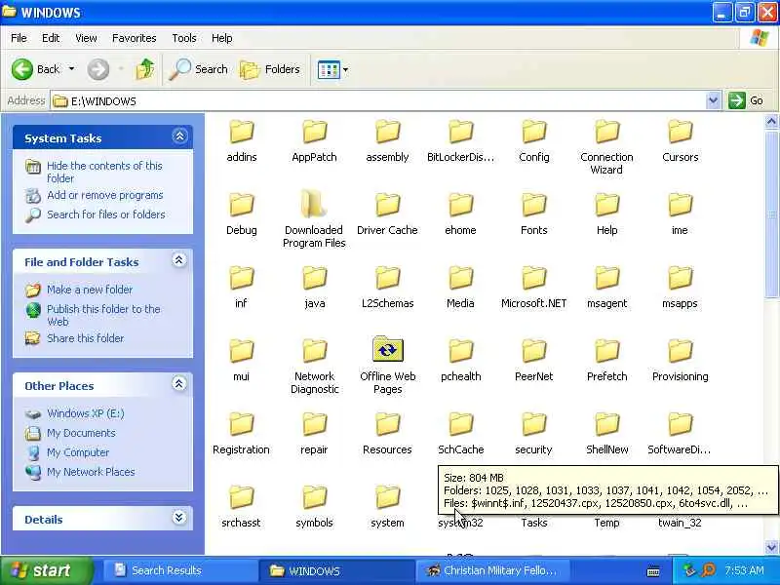Select the Driver Cache folder icon
The image size is (780, 585).
pyautogui.click(x=387, y=206)
